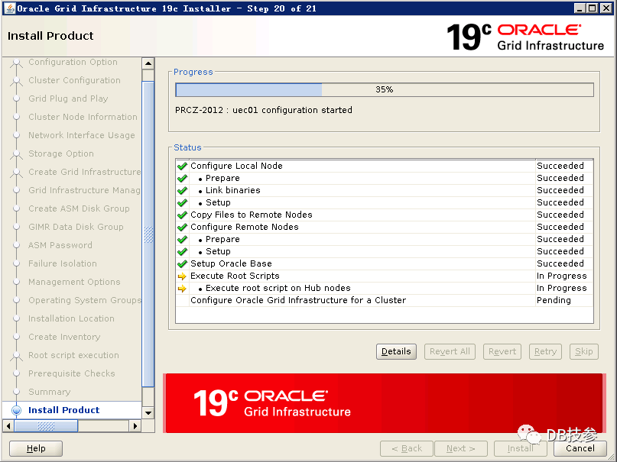Click the 35% installation progress bar
Screen dimensions: 617x462
coord(384,90)
